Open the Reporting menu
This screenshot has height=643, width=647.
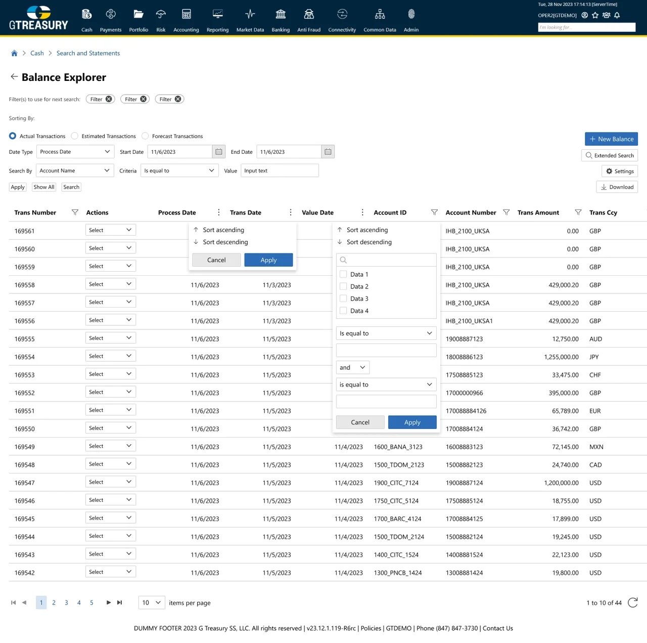click(x=217, y=20)
